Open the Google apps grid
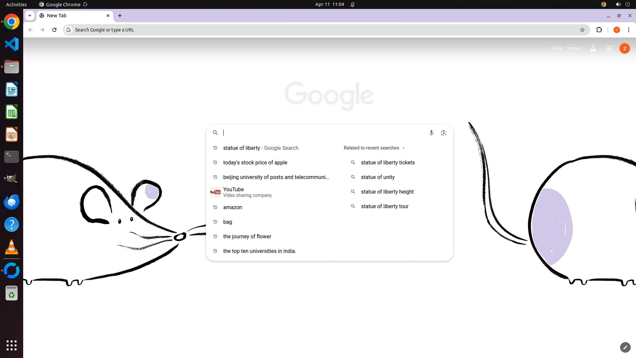The image size is (636, 358). (x=609, y=48)
